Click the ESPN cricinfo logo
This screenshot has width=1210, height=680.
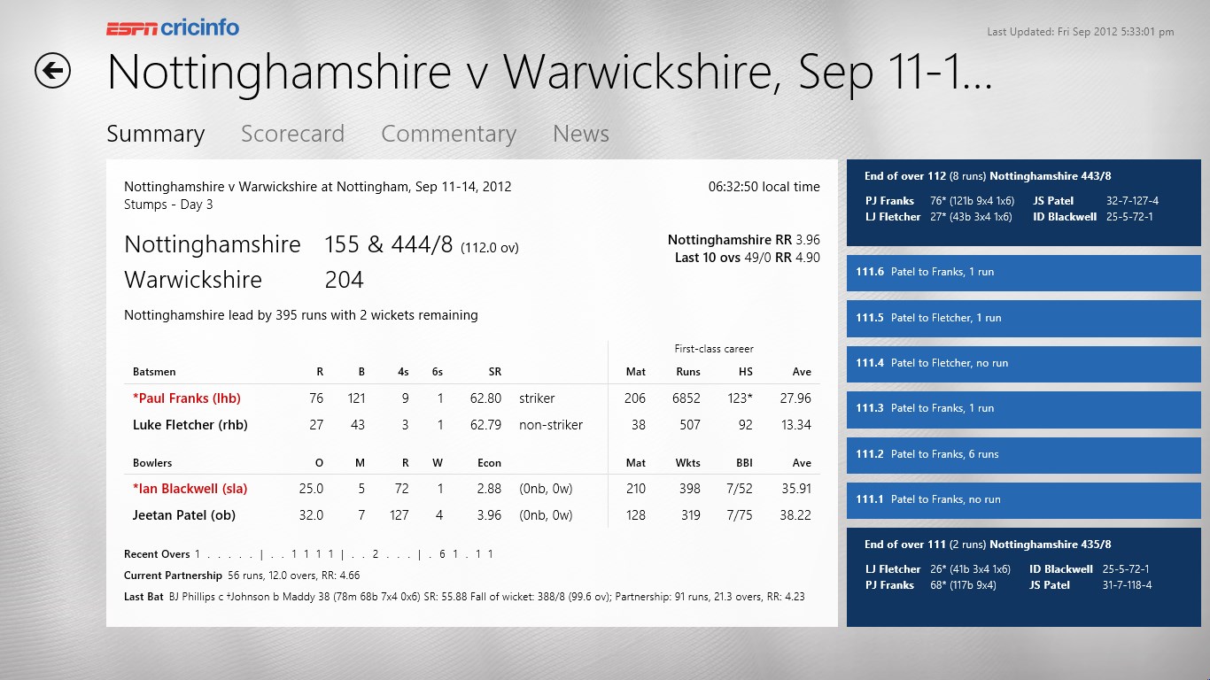173,27
